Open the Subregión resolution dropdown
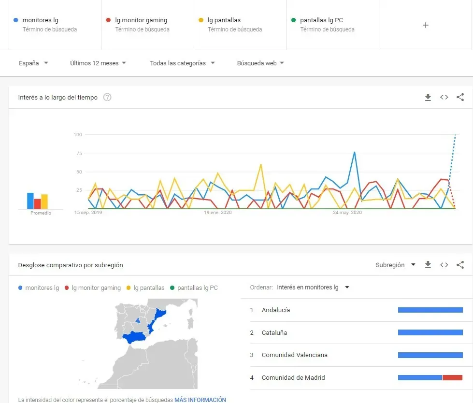Image resolution: width=473 pixels, height=403 pixels. click(x=396, y=265)
